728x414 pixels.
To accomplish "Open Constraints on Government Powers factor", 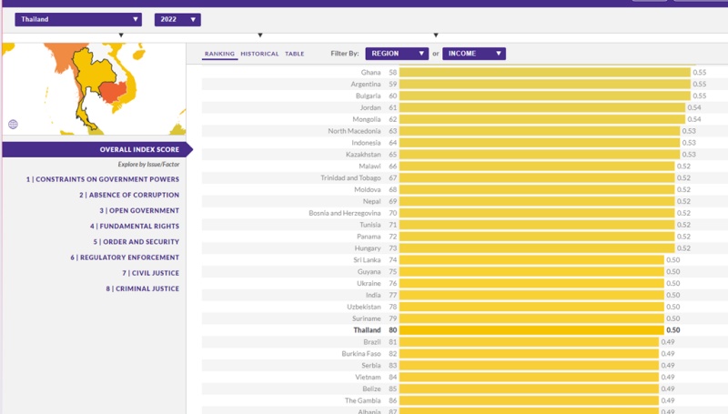I will point(102,179).
